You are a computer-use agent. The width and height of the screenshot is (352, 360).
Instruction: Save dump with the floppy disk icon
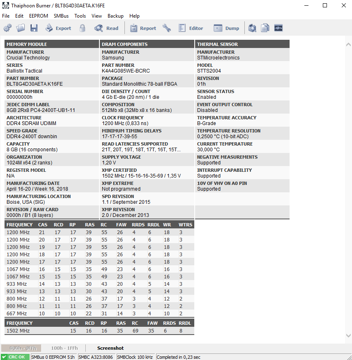pyautogui.click(x=34, y=28)
